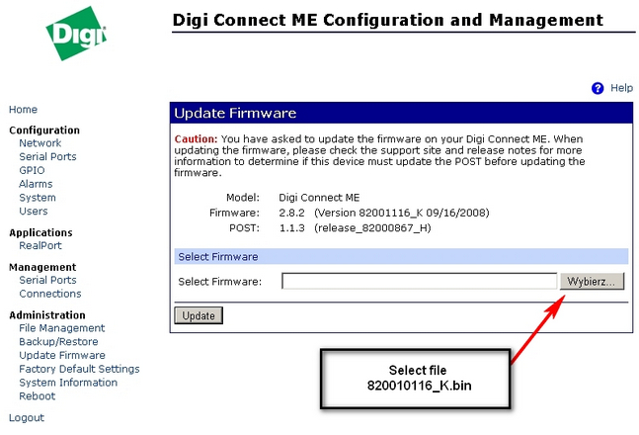Click the Select Firmware file path field
639x435 pixels.
[420, 281]
